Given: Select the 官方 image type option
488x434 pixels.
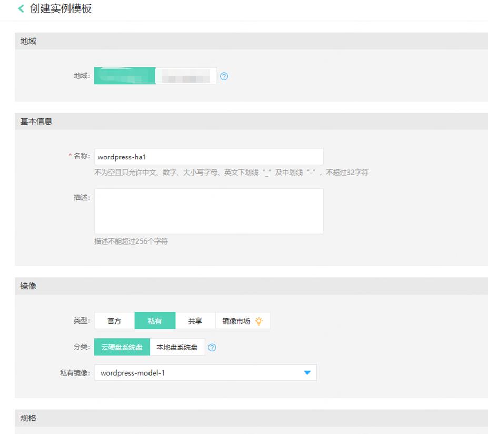Looking at the screenshot, I should pos(114,320).
